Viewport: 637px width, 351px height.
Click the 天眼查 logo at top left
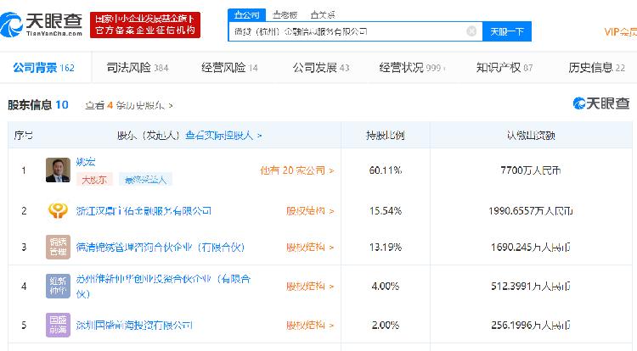[42, 23]
